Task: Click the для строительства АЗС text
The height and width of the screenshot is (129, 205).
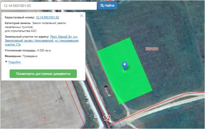Action: [21, 31]
